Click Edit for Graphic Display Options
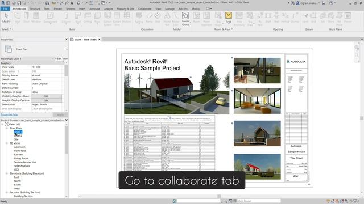The image size is (364, 204). [x=47, y=100]
